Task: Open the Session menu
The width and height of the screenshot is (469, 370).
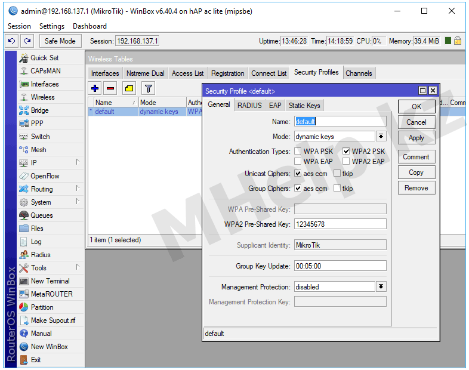Action: point(19,26)
